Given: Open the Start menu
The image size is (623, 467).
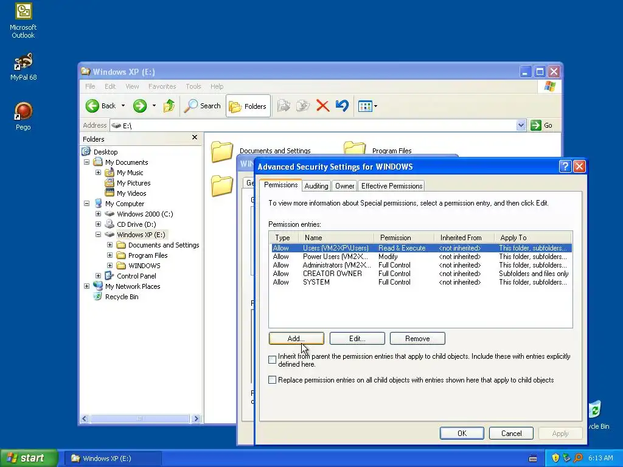Looking at the screenshot, I should pos(29,458).
